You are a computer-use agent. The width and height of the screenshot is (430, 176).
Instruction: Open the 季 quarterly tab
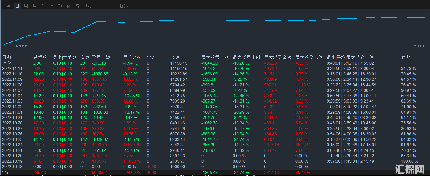pyautogui.click(x=43, y=6)
